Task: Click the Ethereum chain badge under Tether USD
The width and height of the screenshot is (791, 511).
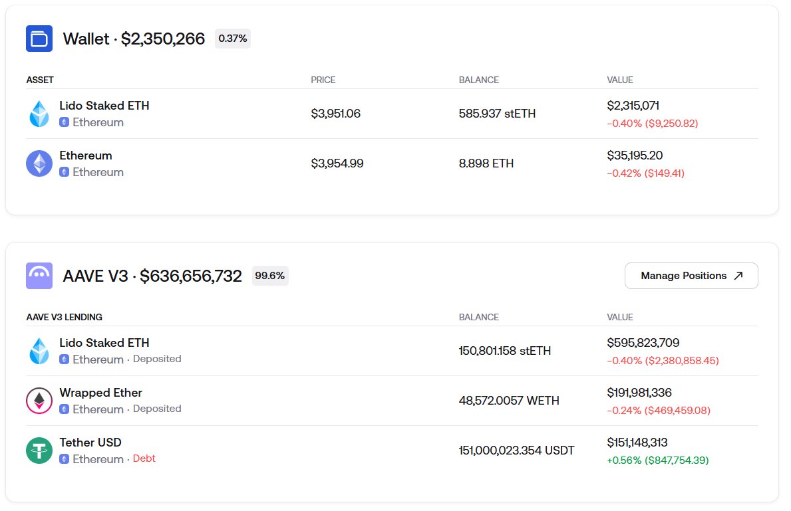Action: pyautogui.click(x=64, y=459)
